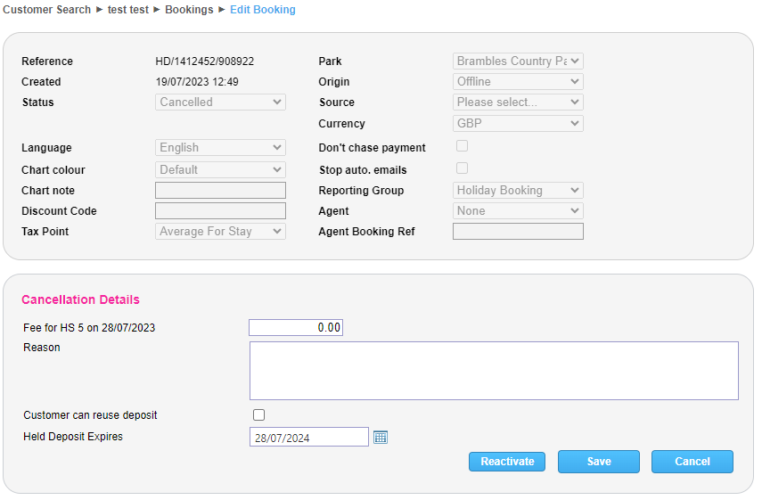Viewport: 762px width, 500px height.
Task: Select the Chart colour dropdown
Action: (220, 169)
